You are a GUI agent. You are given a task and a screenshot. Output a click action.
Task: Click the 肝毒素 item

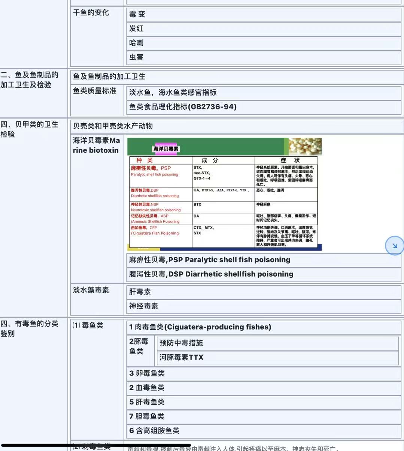[140, 292]
